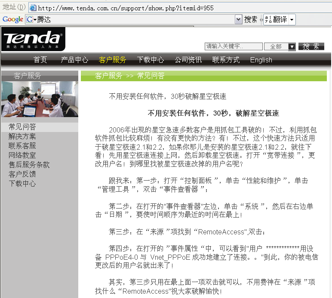This screenshot has width=332, height=298.
Task: Click 常见问答 in the breadcrumb
Action: pos(151,76)
